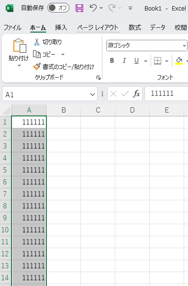
Task: Toggle the AutoSave switch (自動保存)
Action: (58, 8)
